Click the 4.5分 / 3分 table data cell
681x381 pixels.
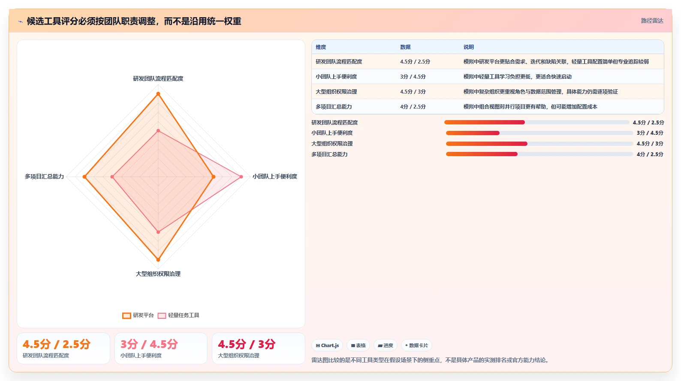pos(413,92)
